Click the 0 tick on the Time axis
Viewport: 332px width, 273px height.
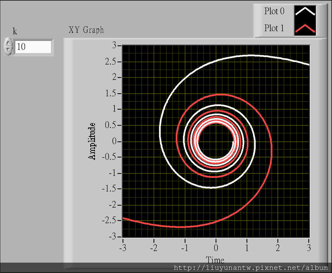pos(216,248)
